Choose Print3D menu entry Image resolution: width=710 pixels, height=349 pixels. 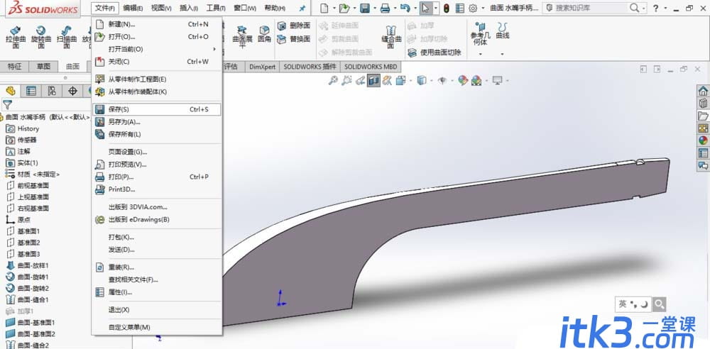point(157,189)
